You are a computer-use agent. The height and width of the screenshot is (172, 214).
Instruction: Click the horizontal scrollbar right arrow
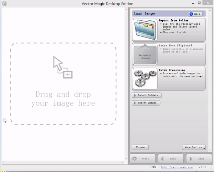(122, 162)
